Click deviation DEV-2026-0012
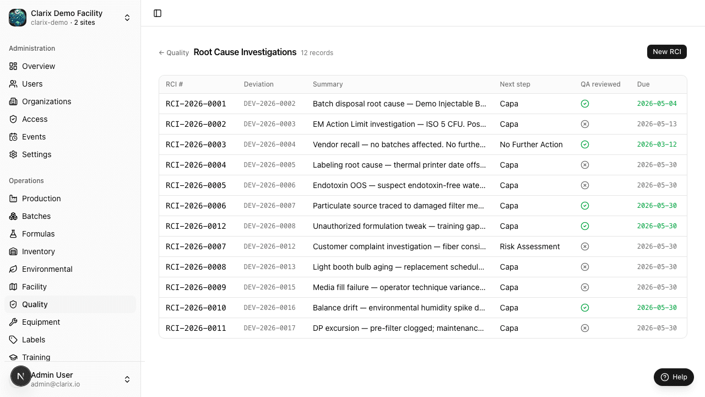705x397 pixels. [x=270, y=246]
